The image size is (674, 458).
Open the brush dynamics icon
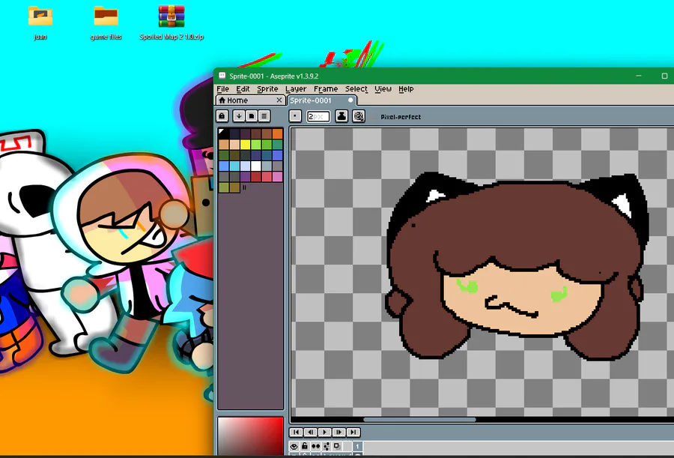359,115
